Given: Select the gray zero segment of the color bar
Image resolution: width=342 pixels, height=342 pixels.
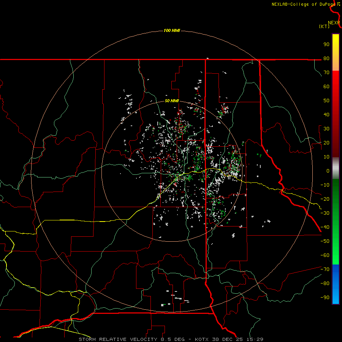Looking at the screenshot, I should (x=336, y=168).
